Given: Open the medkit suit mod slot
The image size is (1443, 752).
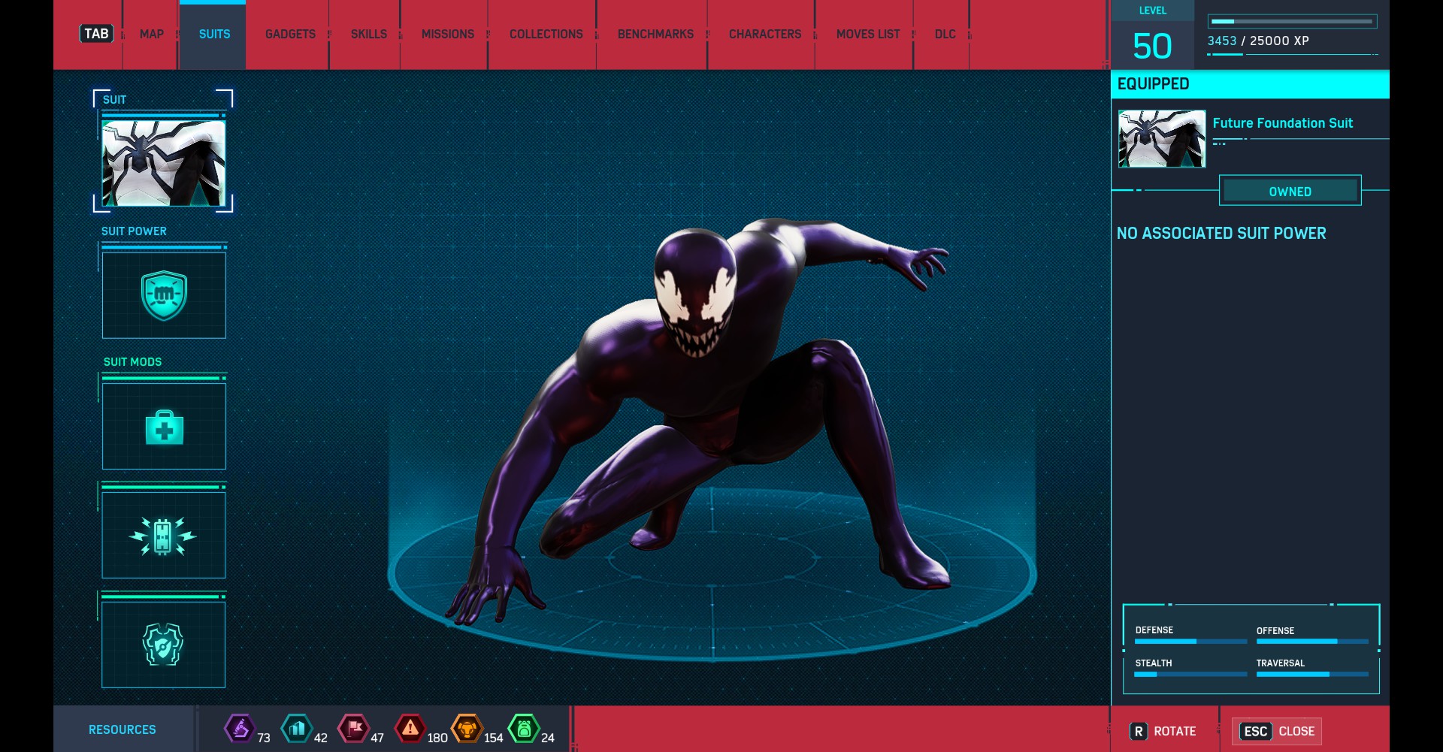Looking at the screenshot, I should [x=164, y=427].
